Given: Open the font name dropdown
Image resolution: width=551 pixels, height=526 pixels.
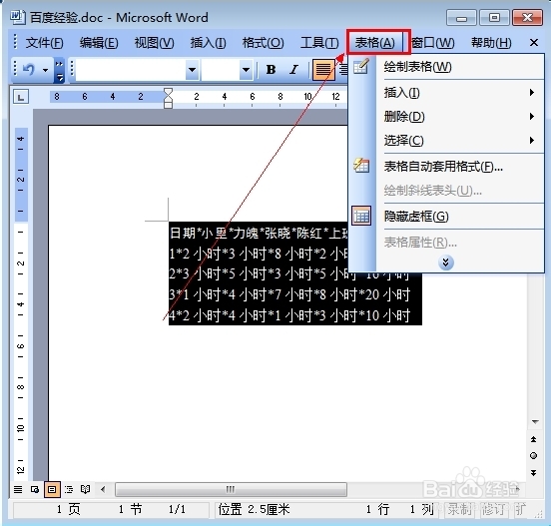Looking at the screenshot, I should [x=192, y=70].
